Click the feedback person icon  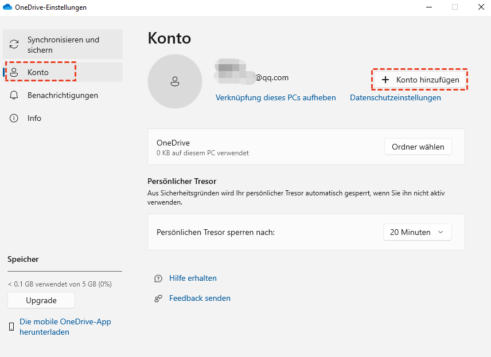(158, 299)
